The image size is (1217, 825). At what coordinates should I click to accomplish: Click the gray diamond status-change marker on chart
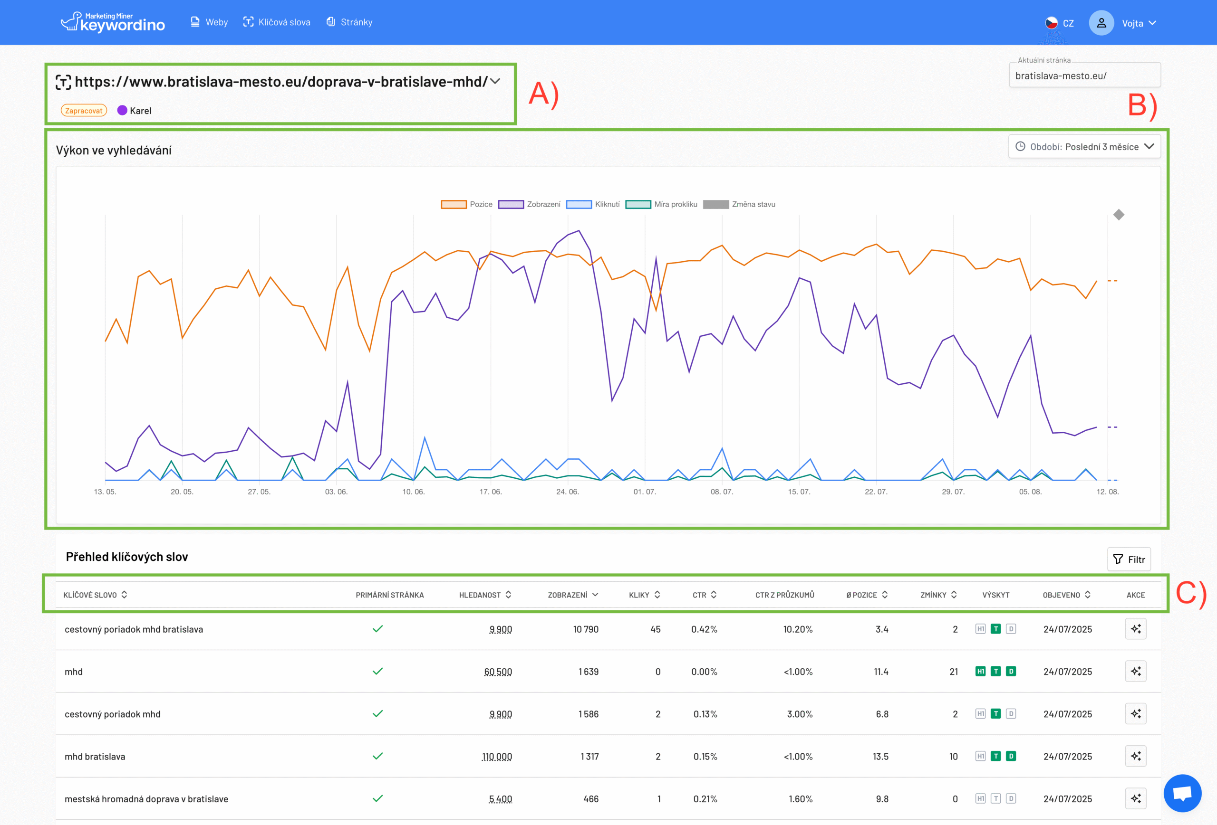(1119, 215)
